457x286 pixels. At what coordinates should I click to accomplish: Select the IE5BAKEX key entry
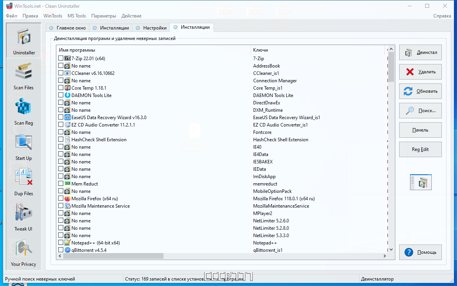[x=262, y=162]
